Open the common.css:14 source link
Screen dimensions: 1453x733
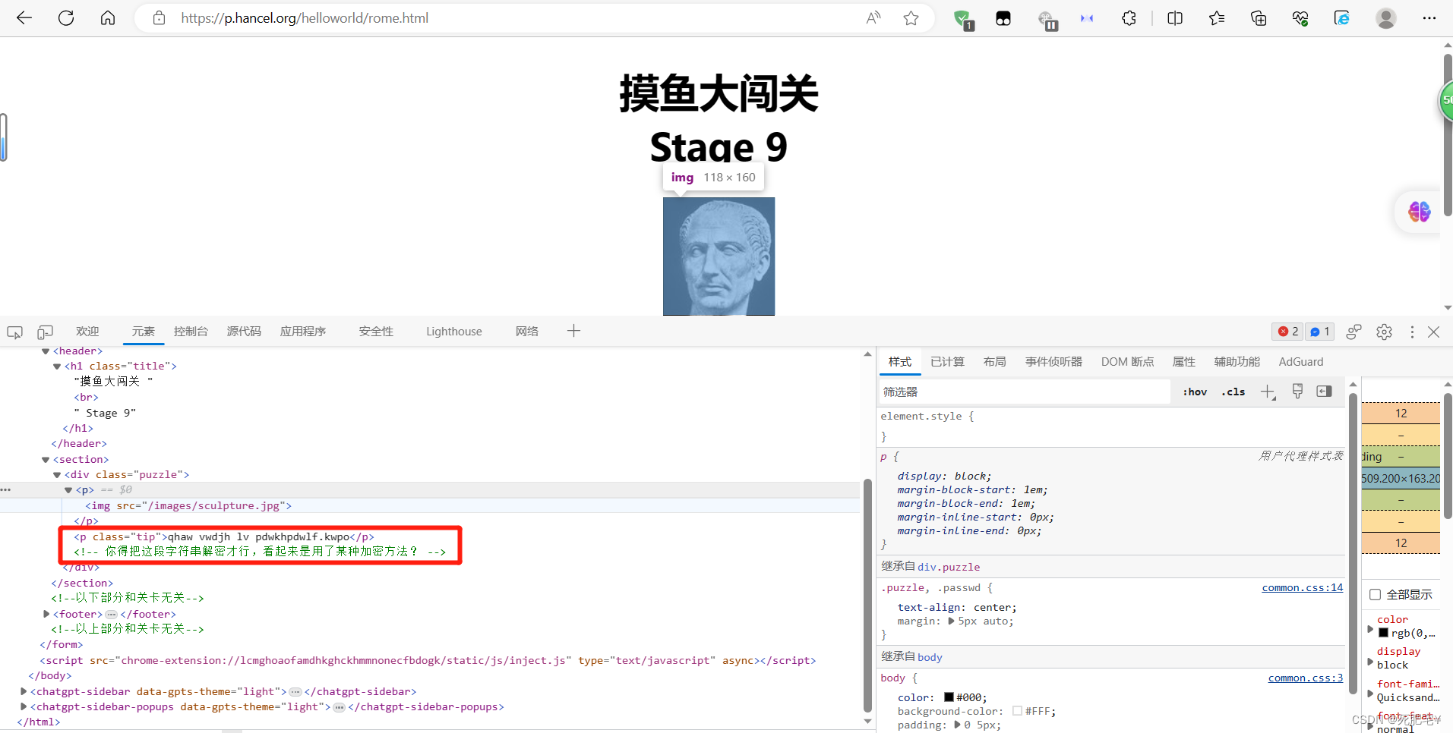tap(1302, 588)
